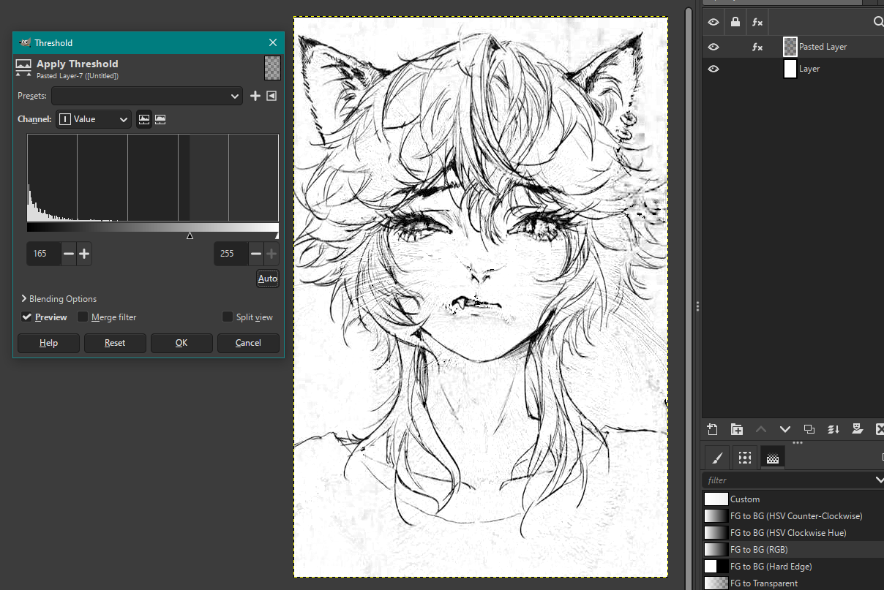Image resolution: width=884 pixels, height=590 pixels.
Task: Select the Custom gradient
Action: click(x=793, y=499)
